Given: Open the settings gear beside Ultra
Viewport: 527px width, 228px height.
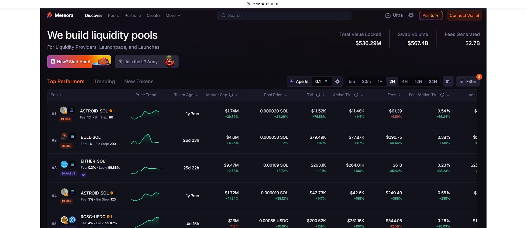Looking at the screenshot, I should coord(411,15).
